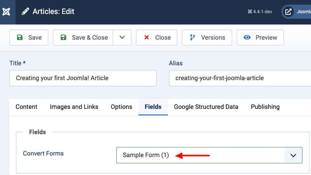Image resolution: width=311 pixels, height=175 pixels.
Task: Click the green Save disk icon
Action: 19,37
